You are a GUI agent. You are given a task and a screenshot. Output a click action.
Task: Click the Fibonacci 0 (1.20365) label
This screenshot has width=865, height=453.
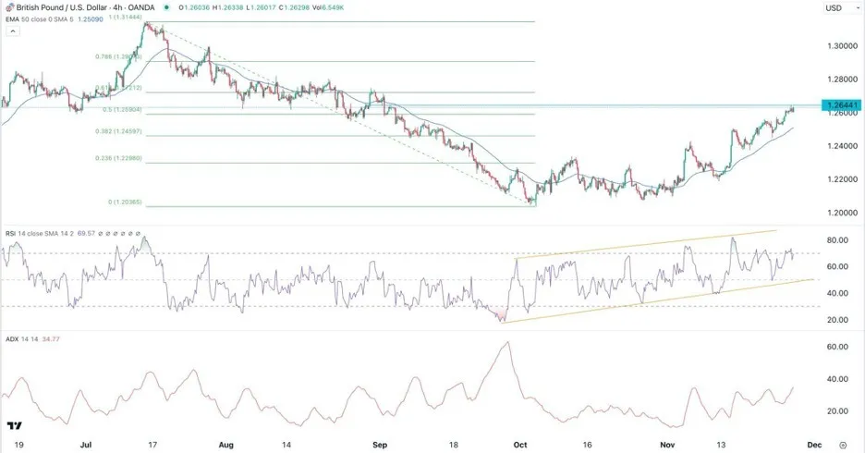126,202
